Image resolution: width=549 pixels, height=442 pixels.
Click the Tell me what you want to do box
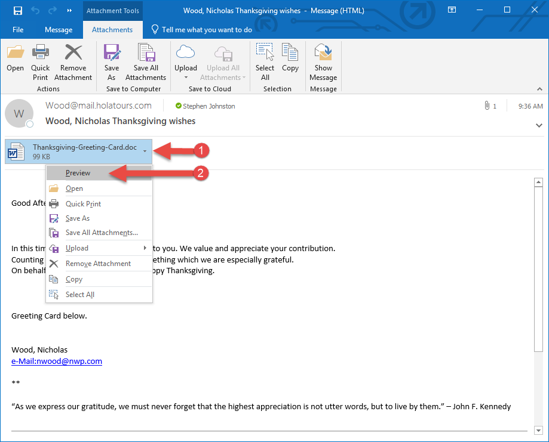coord(202,30)
